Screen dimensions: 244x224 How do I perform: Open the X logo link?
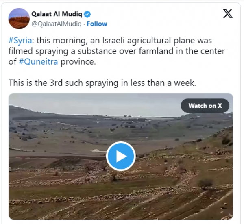coord(228,14)
